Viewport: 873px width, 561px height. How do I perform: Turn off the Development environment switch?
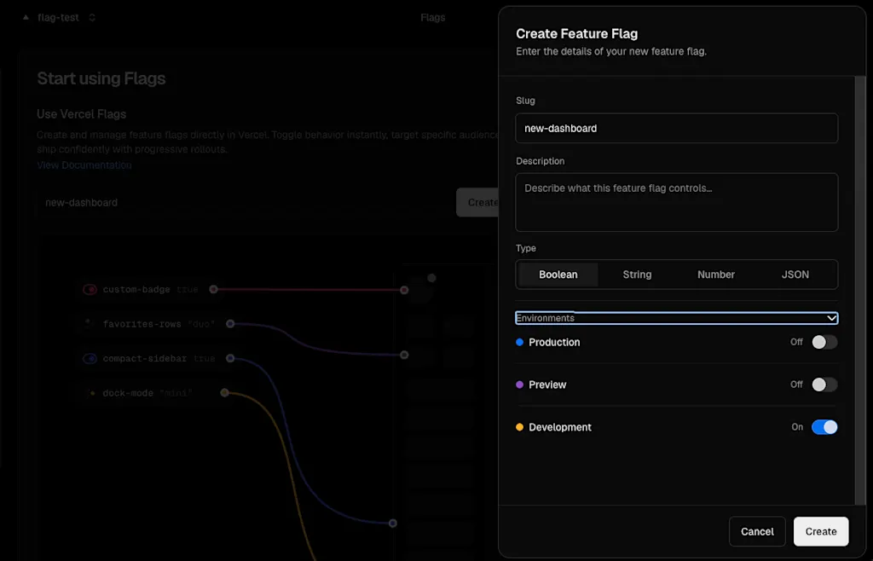point(824,427)
